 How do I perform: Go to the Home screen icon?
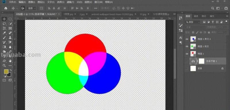coord(6,8)
